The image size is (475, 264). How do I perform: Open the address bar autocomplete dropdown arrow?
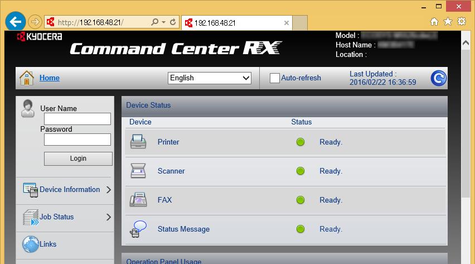click(x=163, y=22)
